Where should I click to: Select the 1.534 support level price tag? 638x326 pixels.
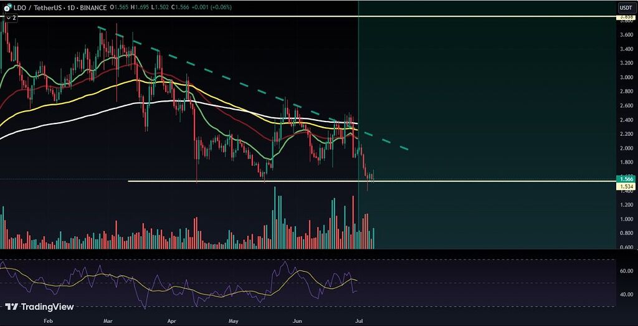pos(626,186)
